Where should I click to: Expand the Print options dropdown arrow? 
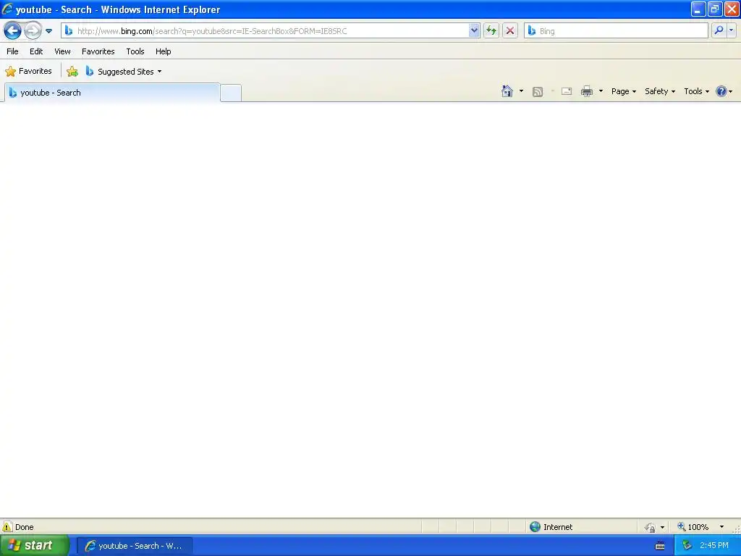click(x=601, y=91)
